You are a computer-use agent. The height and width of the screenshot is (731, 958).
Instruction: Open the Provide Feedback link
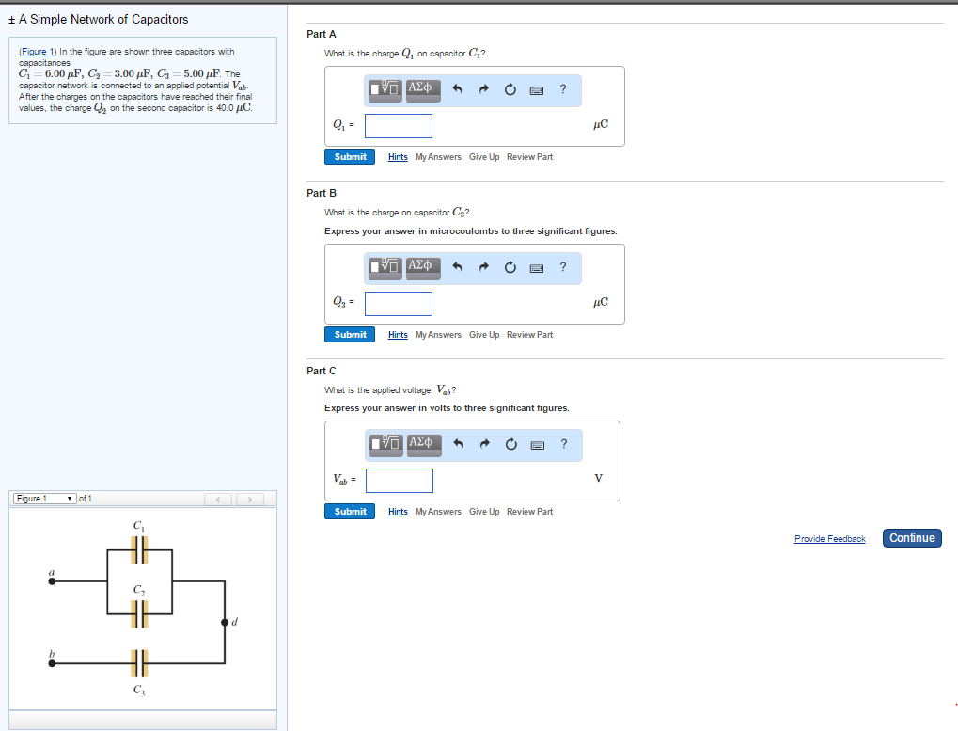point(829,538)
